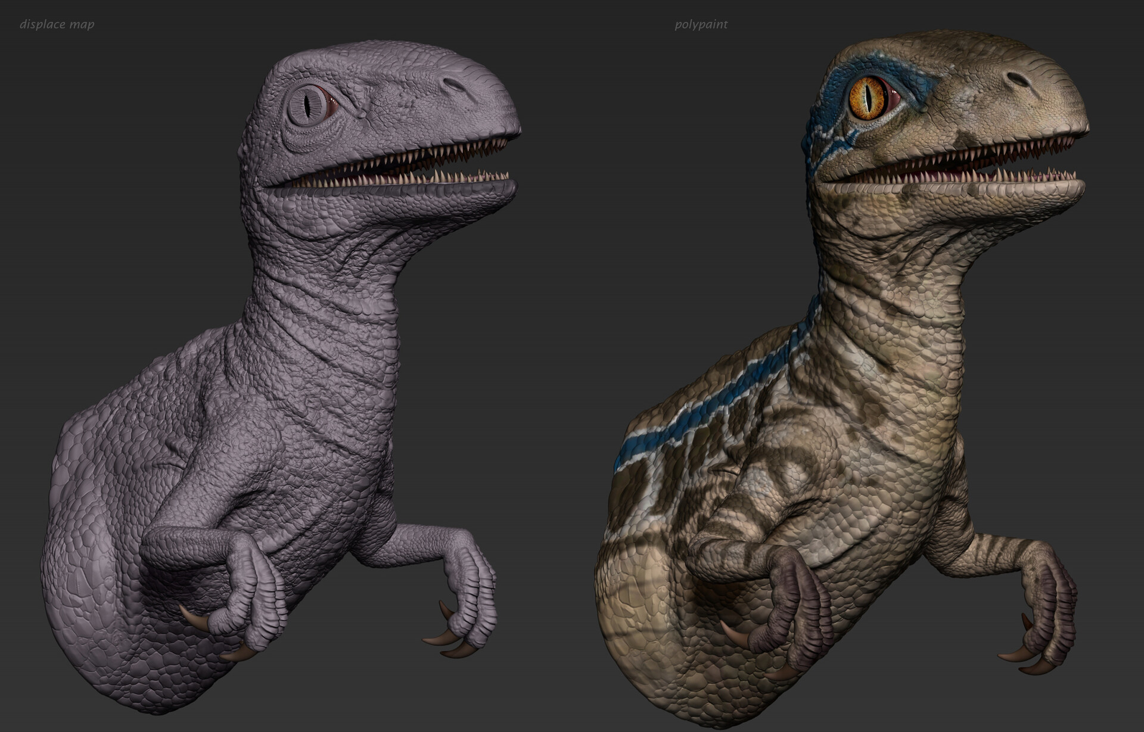Screen dimensions: 1144x732
Task: Click the nostril on the painted raptor
Action: click(x=1018, y=79)
